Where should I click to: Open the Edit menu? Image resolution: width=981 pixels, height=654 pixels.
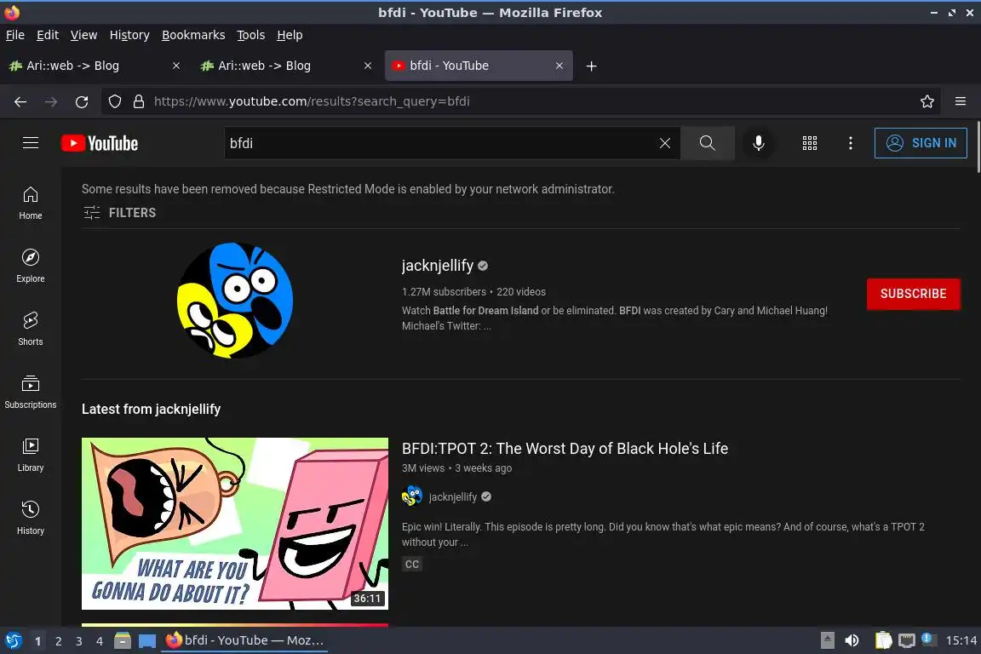[x=48, y=35]
